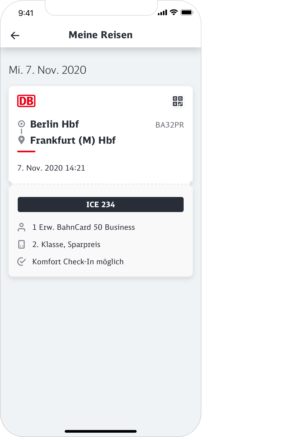Tap the DB logo on ticket

tap(26, 101)
